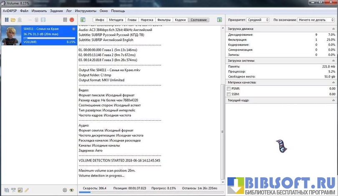Open the Приоритет dropdown set to Средний
This screenshot has height=196, width=338.
tap(257, 20)
